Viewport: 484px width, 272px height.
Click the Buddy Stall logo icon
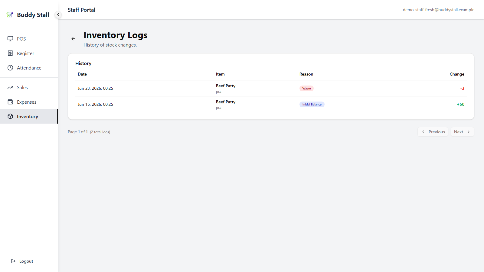[x=10, y=15]
